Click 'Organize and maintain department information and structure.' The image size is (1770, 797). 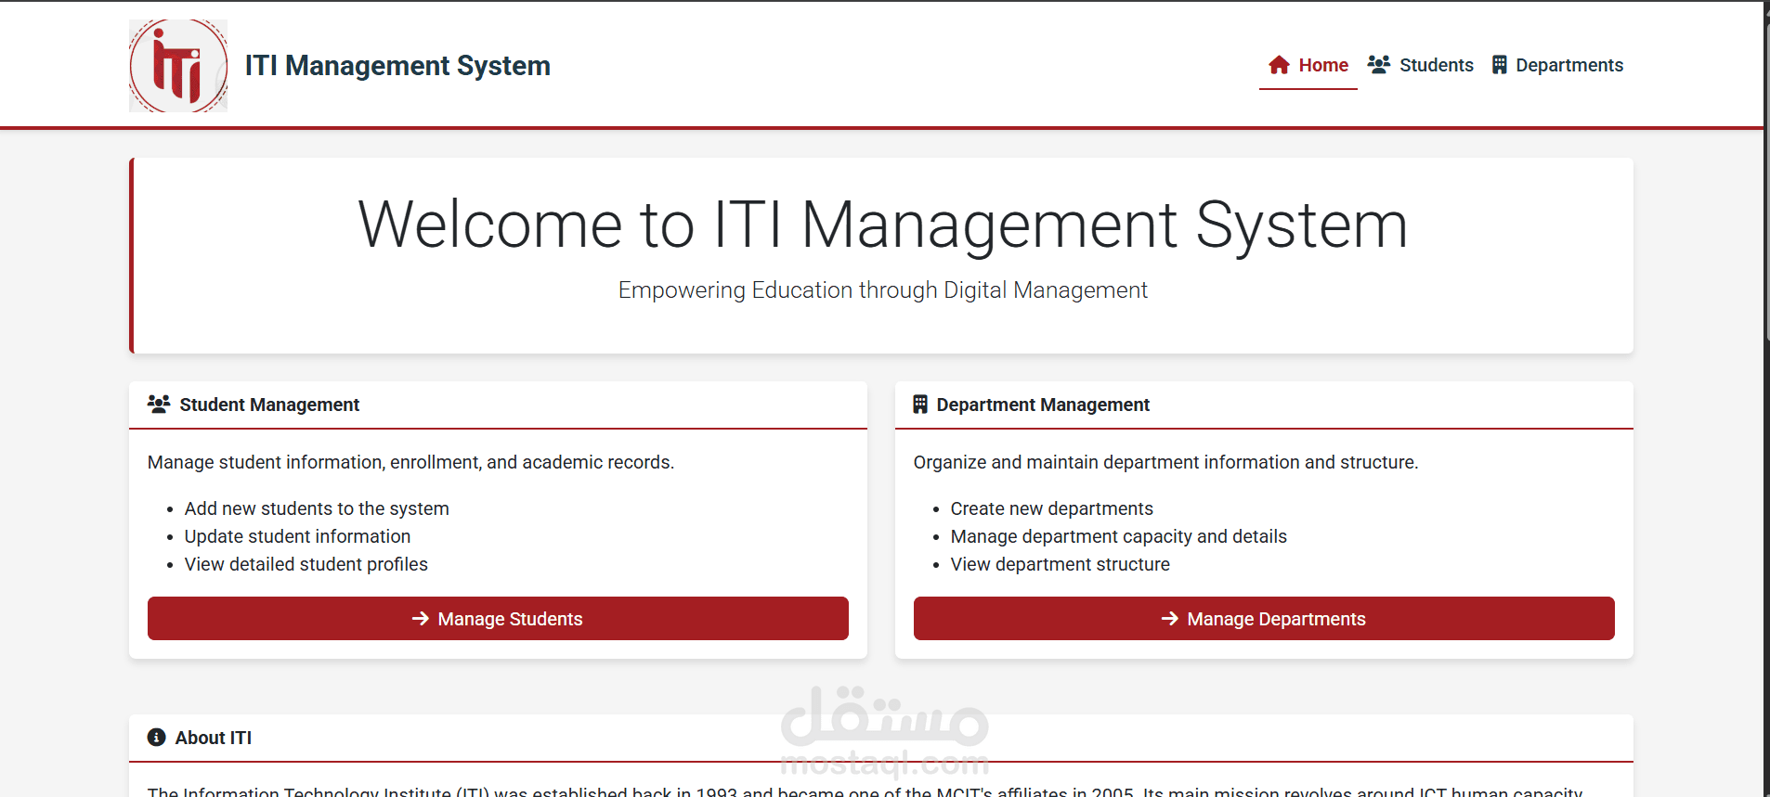[1166, 462]
